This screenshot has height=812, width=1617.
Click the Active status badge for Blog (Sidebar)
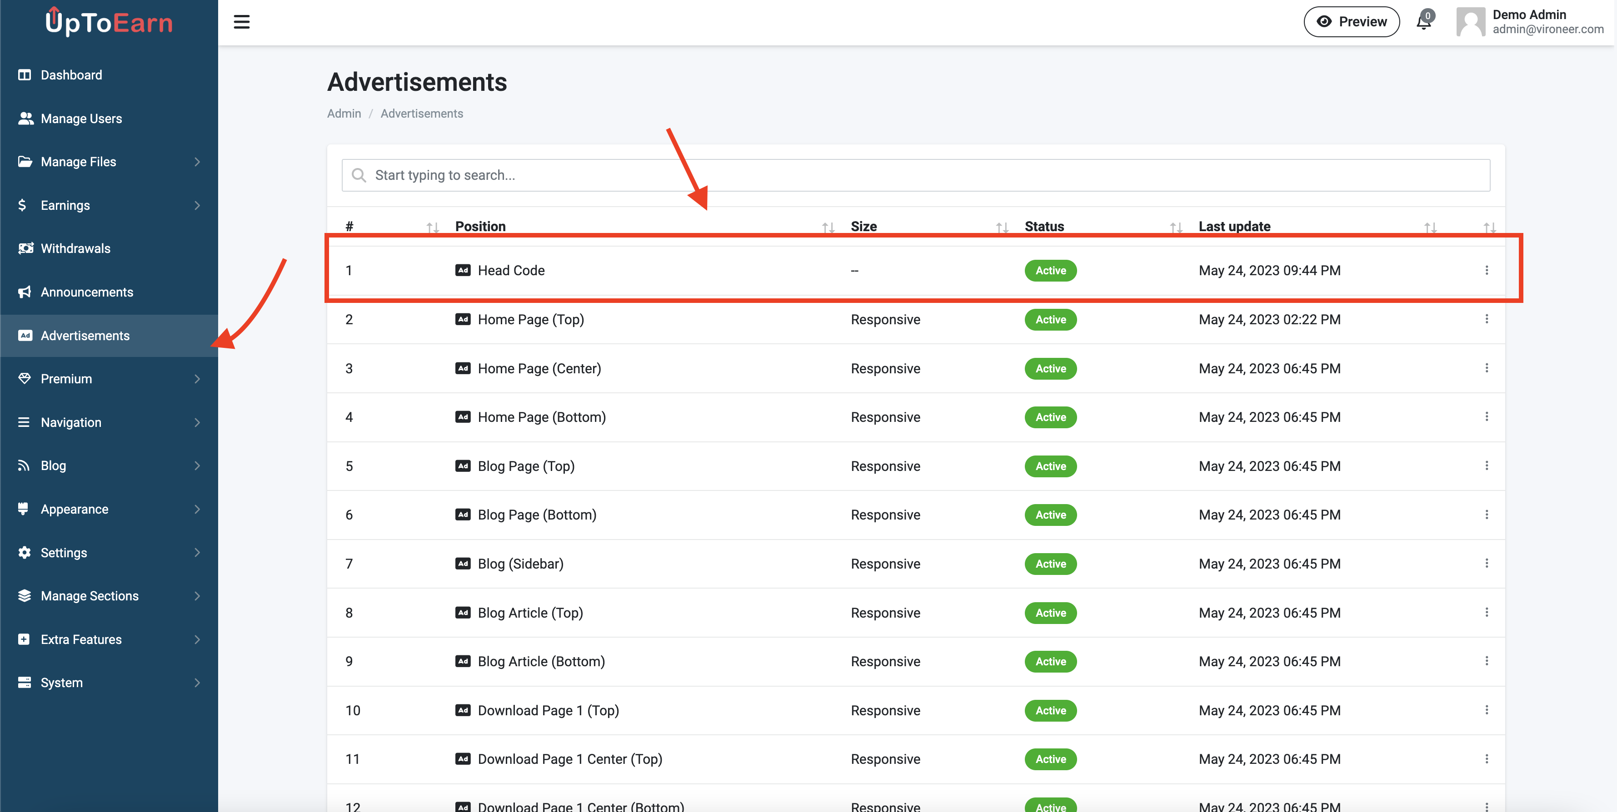point(1050,564)
